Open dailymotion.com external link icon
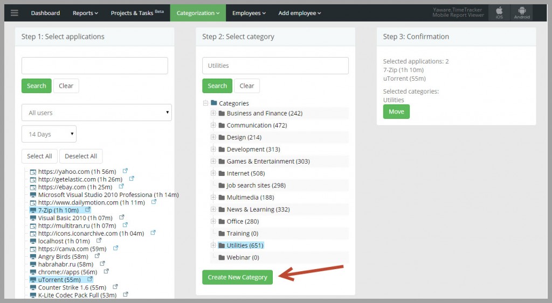Screen dimensions: 552x303 154,202
